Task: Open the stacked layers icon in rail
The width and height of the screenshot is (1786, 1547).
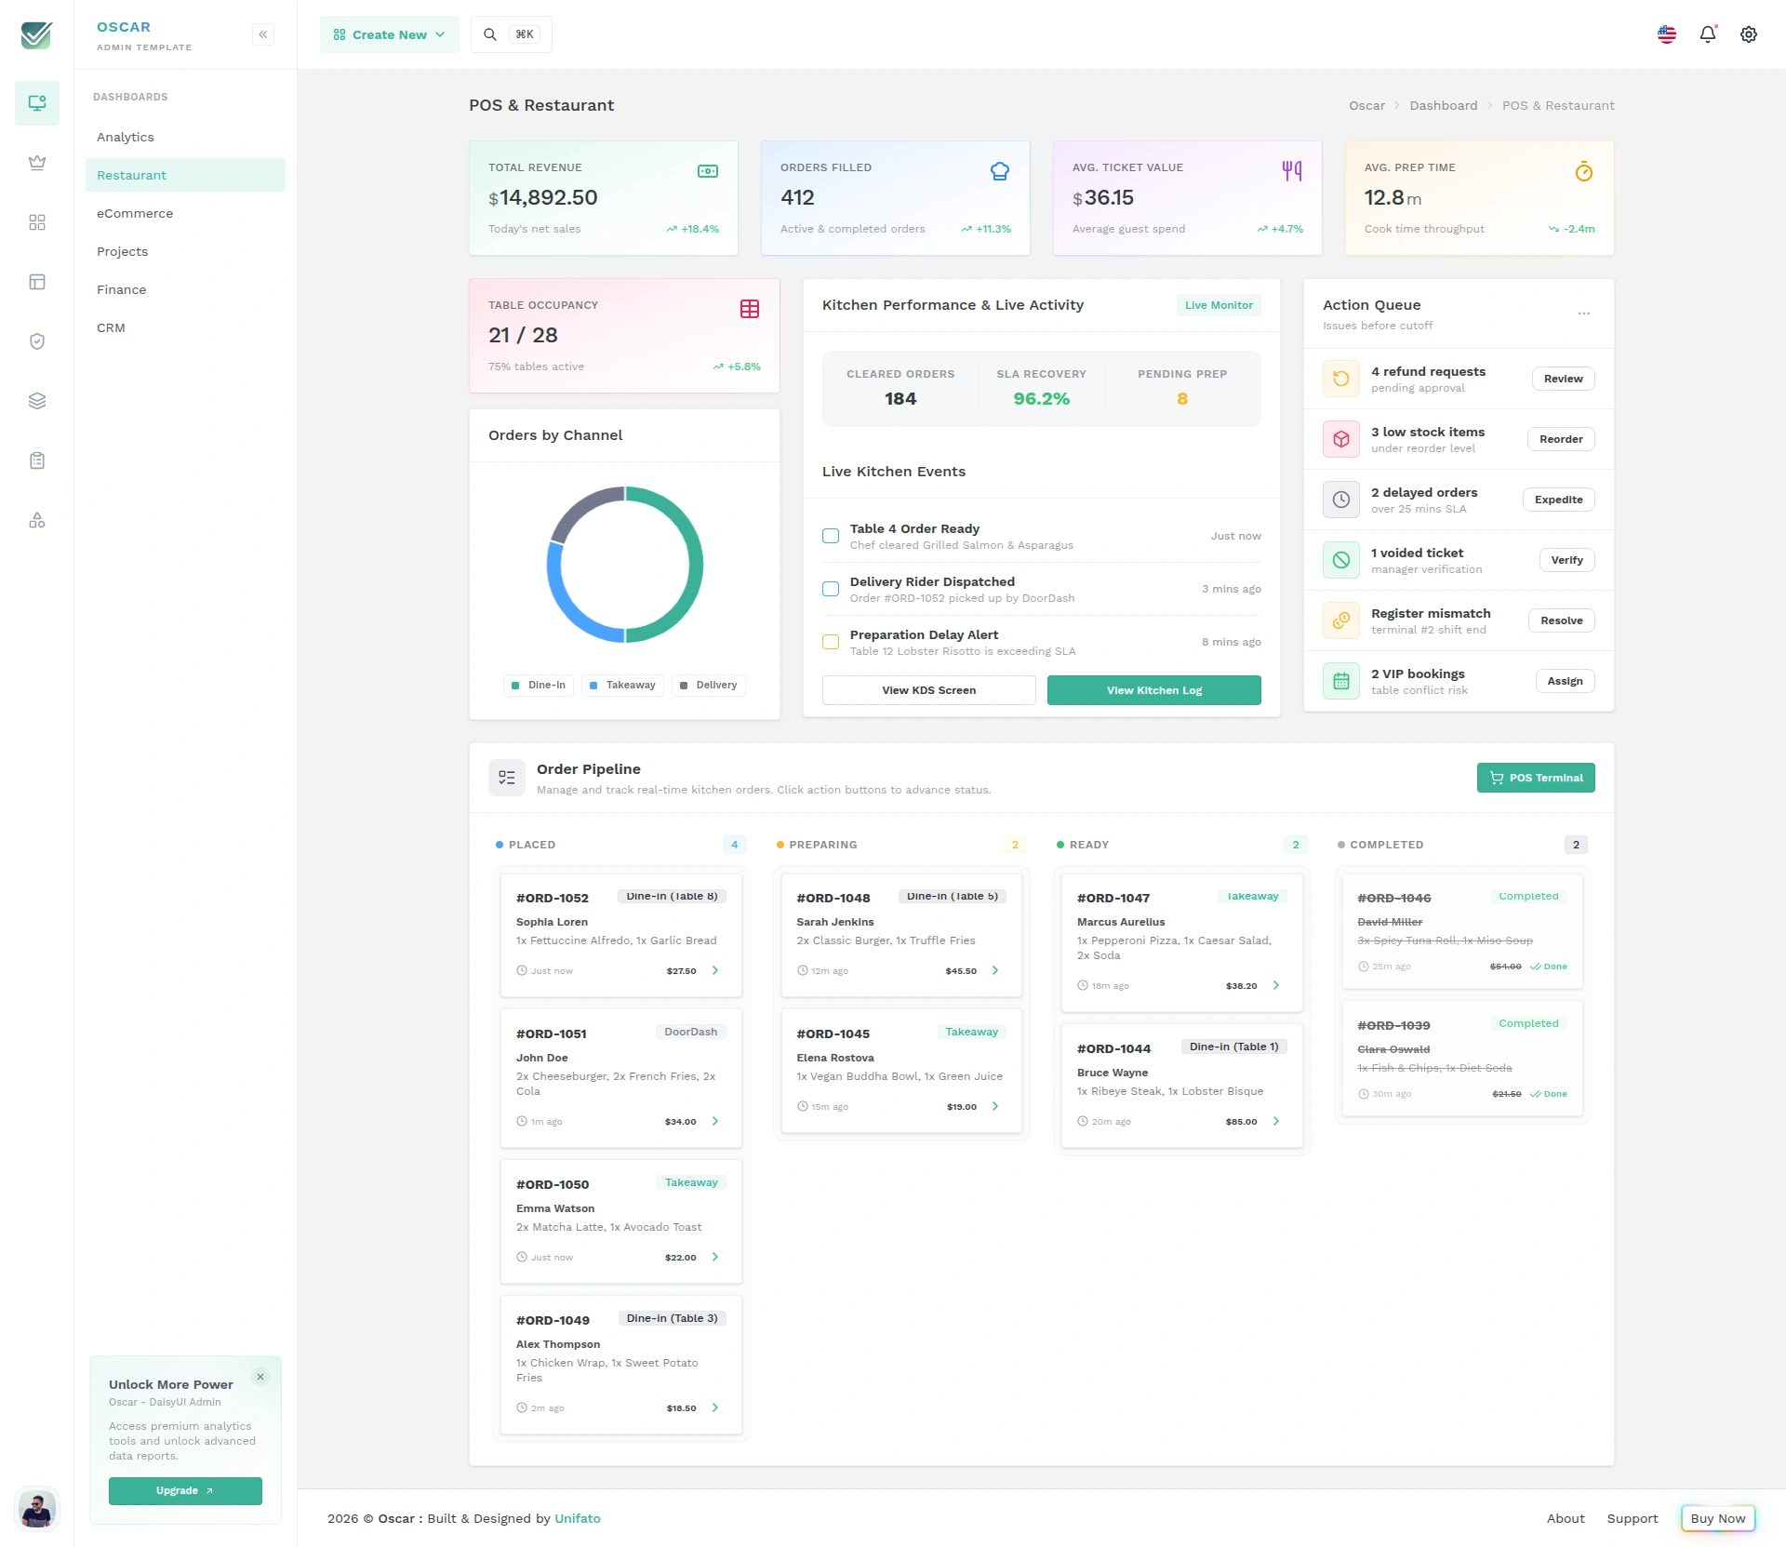Action: (x=37, y=401)
